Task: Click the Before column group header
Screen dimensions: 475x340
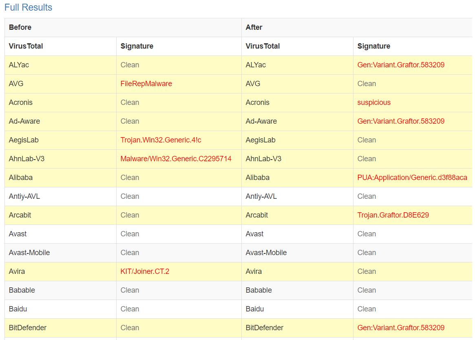Action: pos(20,27)
